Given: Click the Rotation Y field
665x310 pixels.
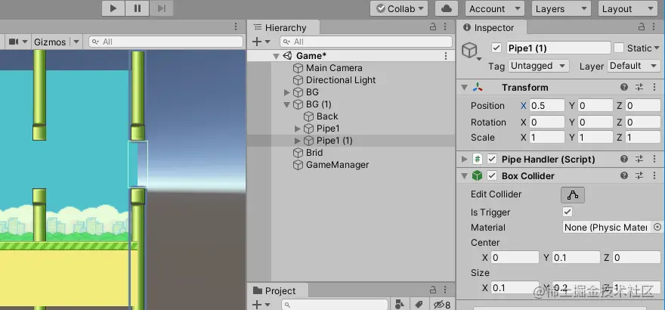Looking at the screenshot, I should 595,122.
